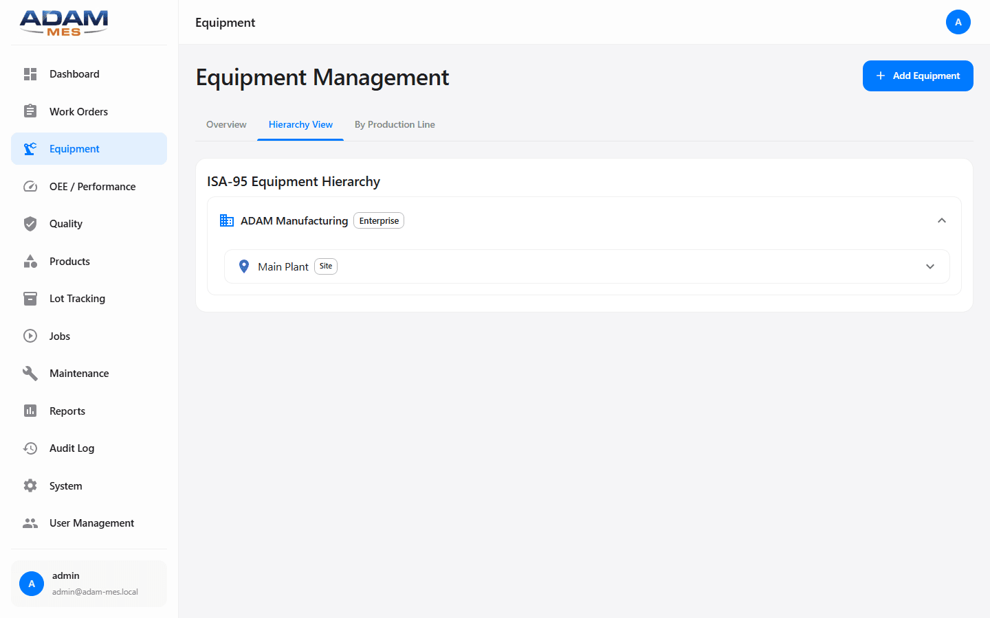Click the Equipment robot arm icon
The image size is (990, 618).
point(30,148)
